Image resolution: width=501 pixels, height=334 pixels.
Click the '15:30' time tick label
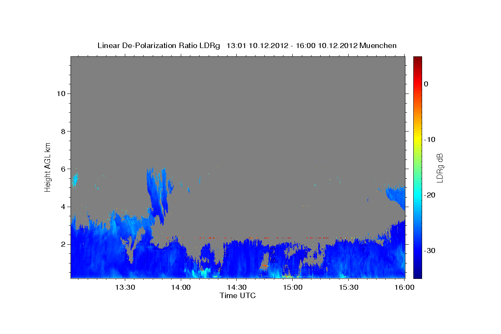pos(349,287)
